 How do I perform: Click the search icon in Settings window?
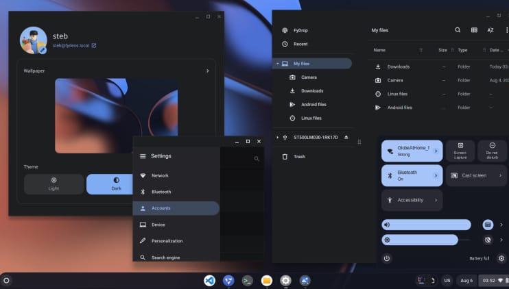pos(257,159)
